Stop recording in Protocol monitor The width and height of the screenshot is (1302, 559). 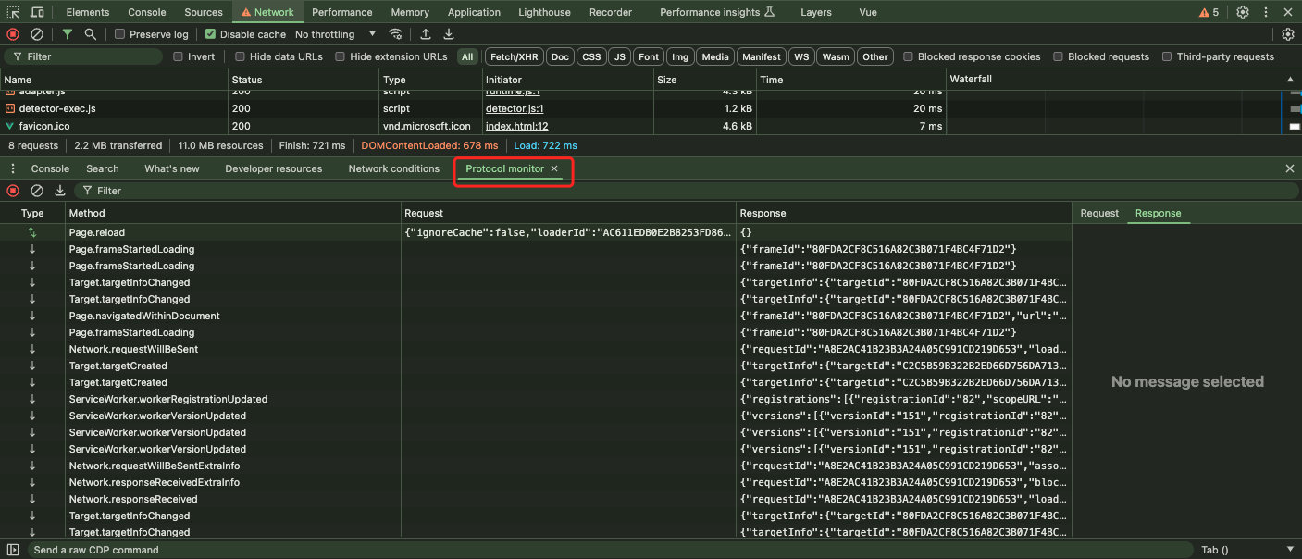click(x=13, y=191)
